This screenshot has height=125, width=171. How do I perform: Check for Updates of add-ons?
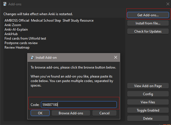[148, 31]
